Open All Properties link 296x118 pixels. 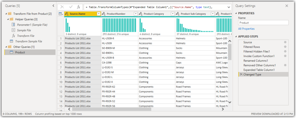pos(246,29)
